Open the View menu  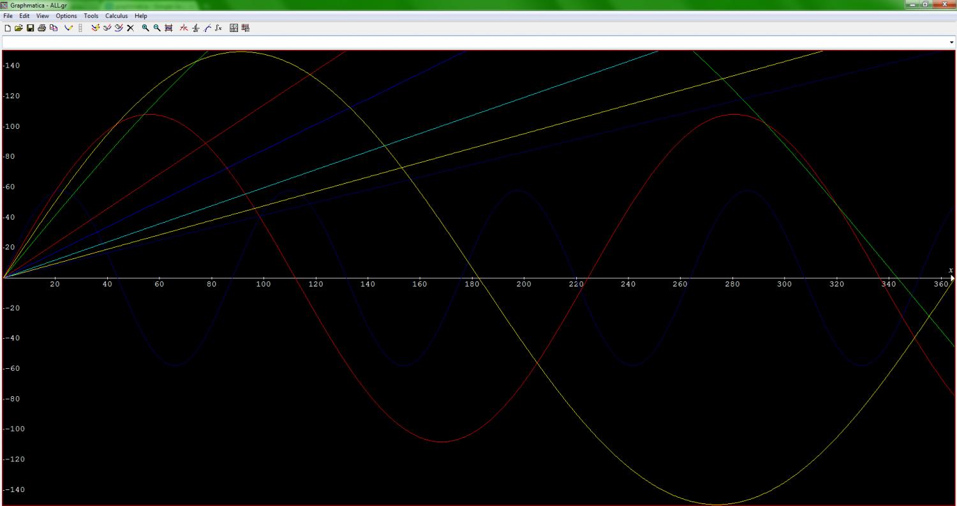(x=42, y=16)
